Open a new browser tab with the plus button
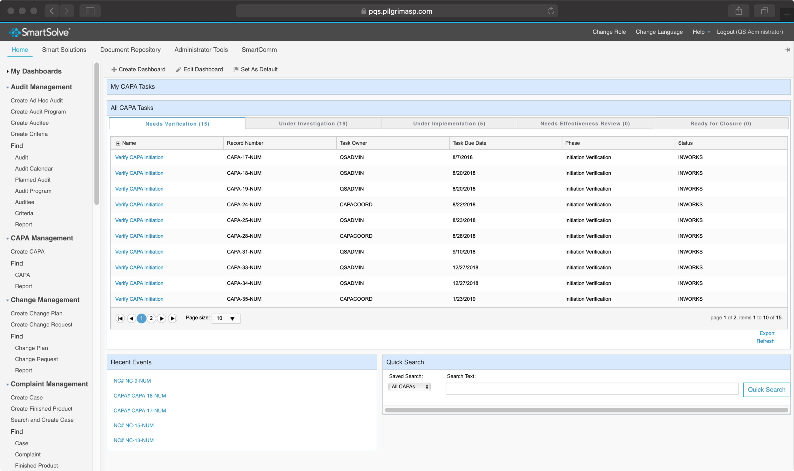 [x=787, y=14]
